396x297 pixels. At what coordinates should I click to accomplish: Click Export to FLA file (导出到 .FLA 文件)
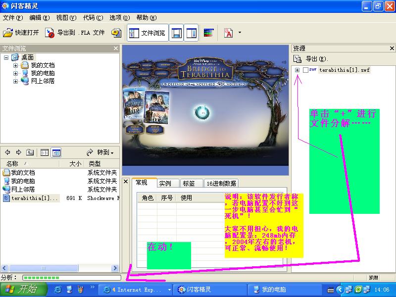[x=75, y=33]
